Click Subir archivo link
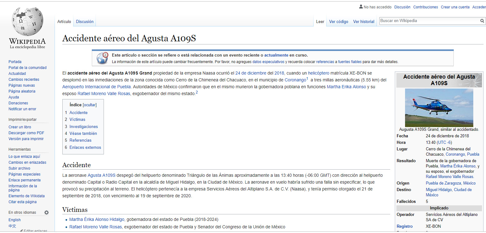Screen dimensions: 486x233 pos(19,168)
